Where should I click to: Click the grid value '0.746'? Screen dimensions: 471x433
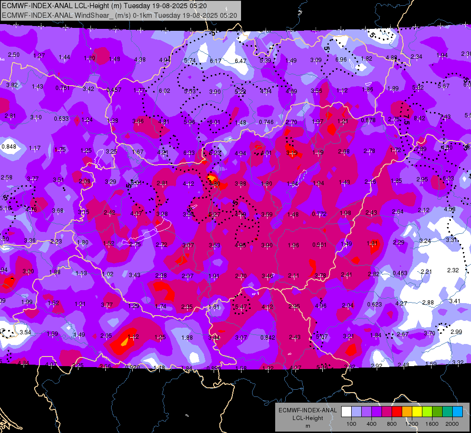pos(266,122)
